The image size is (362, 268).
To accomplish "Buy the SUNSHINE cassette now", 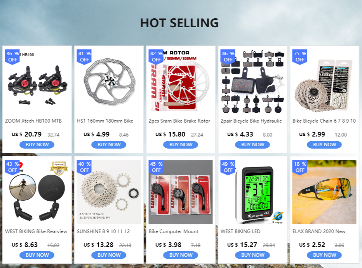I will tap(109, 255).
